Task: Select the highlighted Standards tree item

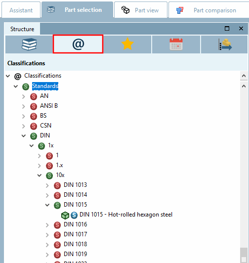Action: [45, 86]
